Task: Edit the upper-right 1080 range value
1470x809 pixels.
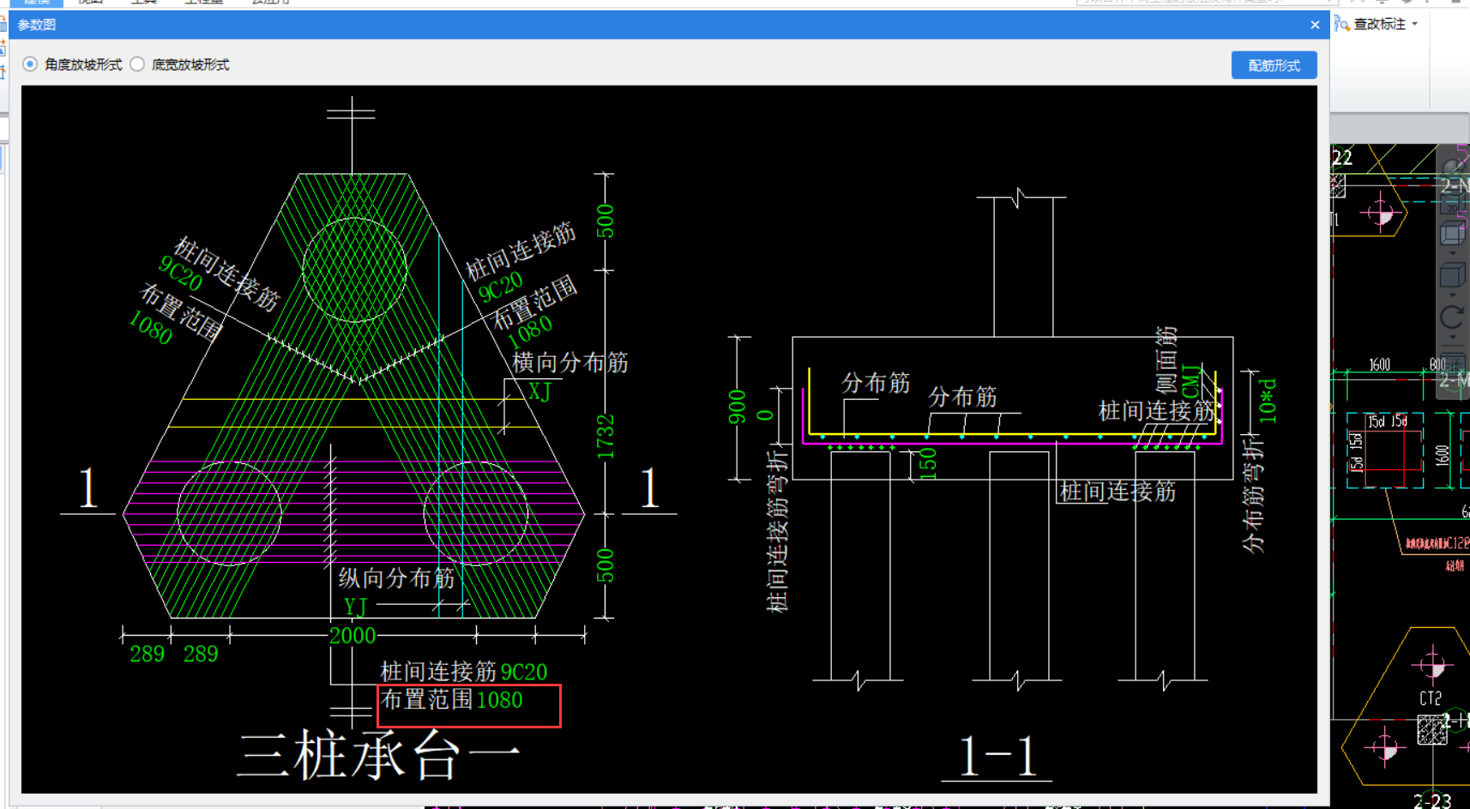Action: [x=530, y=332]
